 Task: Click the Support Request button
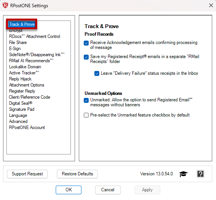click(27, 174)
